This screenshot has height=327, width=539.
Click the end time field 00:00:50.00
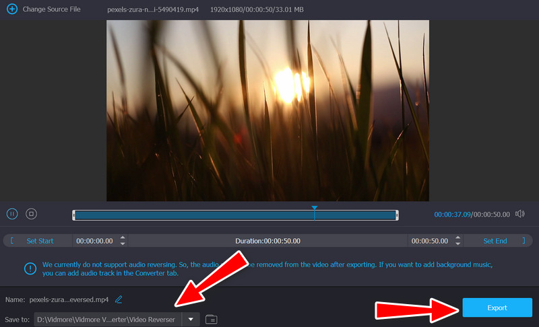click(x=429, y=241)
